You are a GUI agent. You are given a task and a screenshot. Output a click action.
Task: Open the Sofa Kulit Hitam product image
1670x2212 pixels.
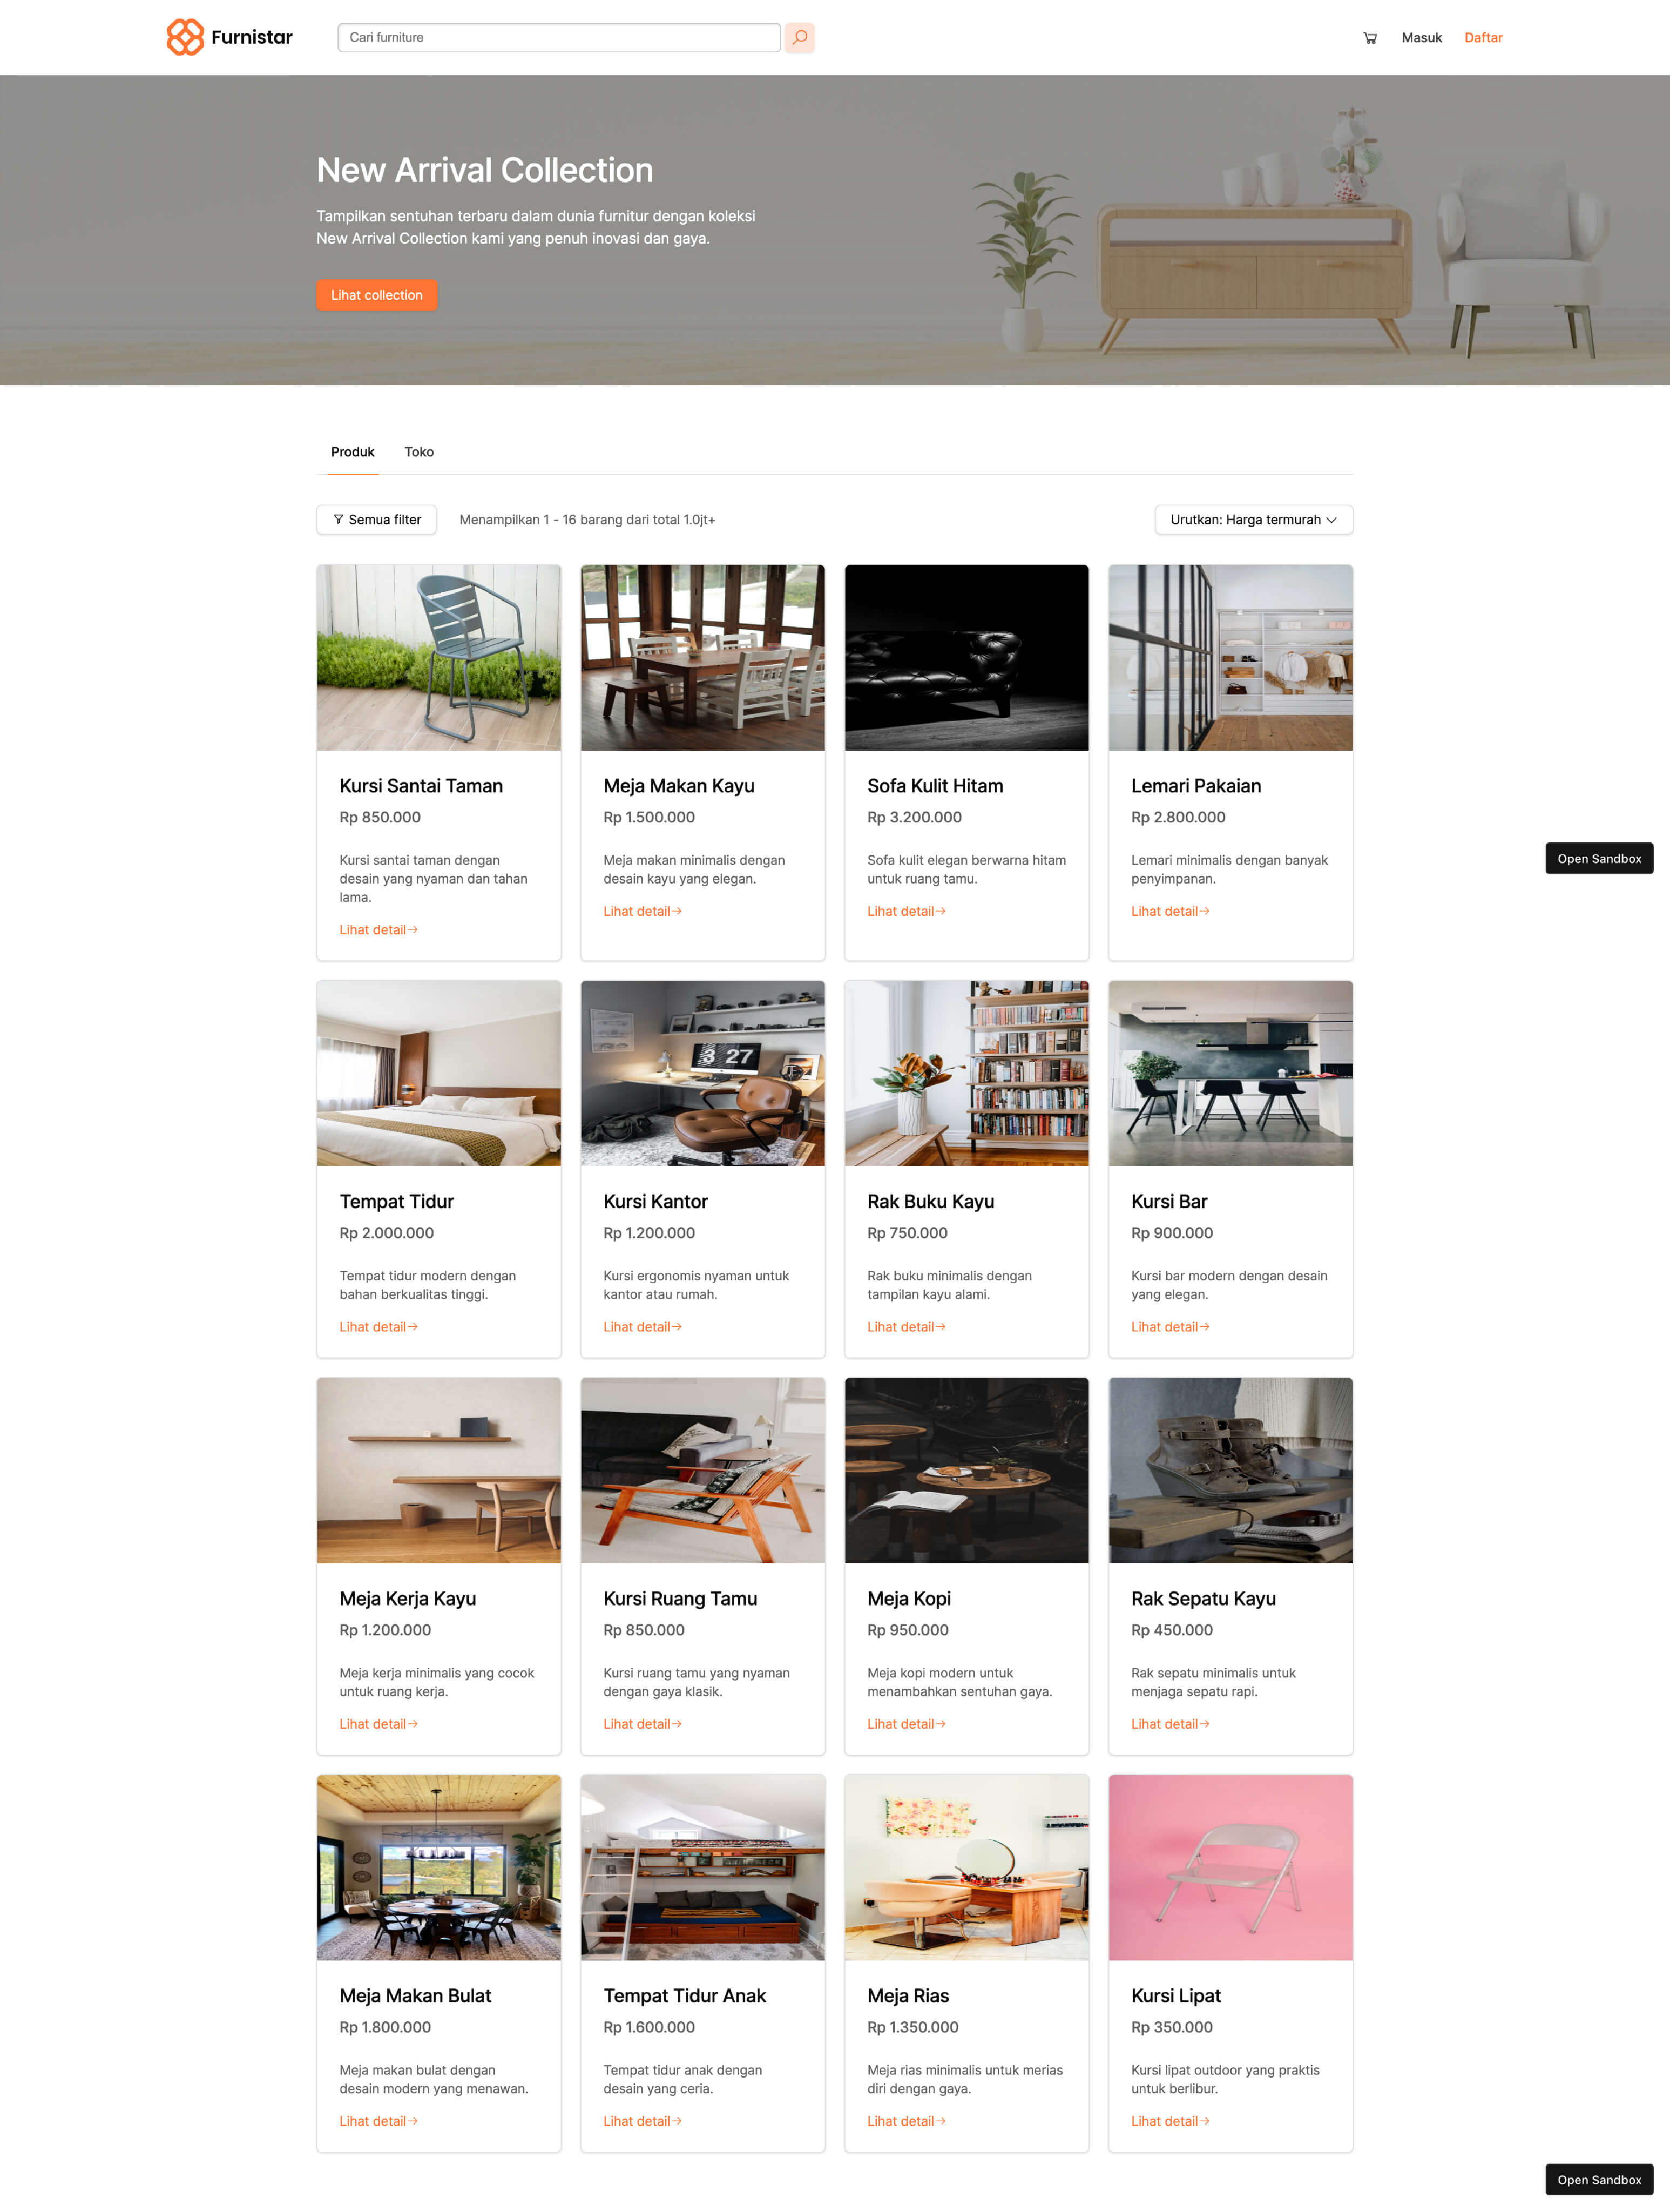[x=967, y=658]
